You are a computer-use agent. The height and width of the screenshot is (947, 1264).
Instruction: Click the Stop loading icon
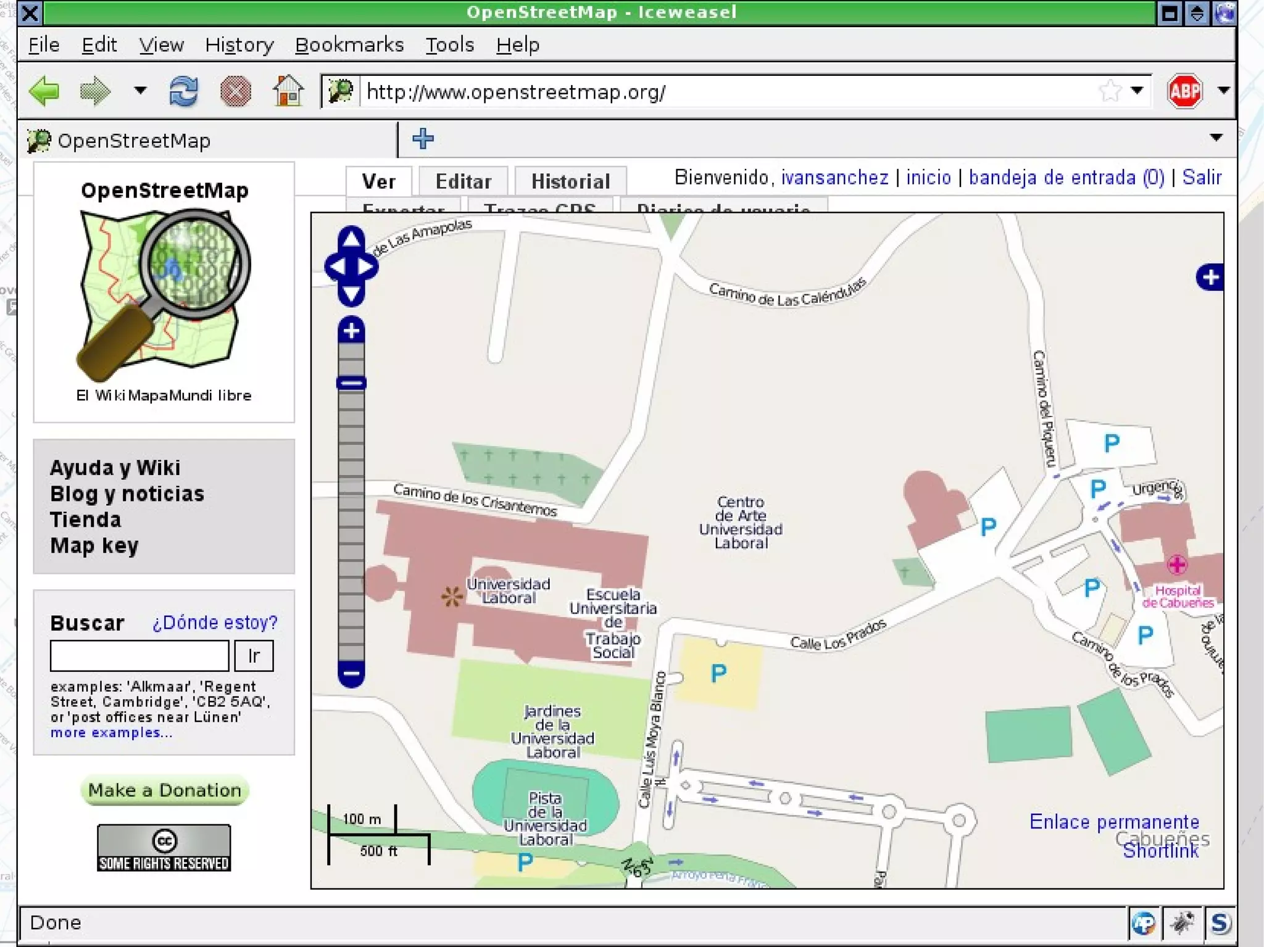[235, 92]
